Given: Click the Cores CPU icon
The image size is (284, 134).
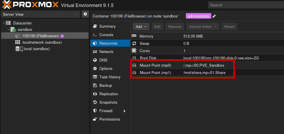Looking at the screenshot, I should [134, 51].
